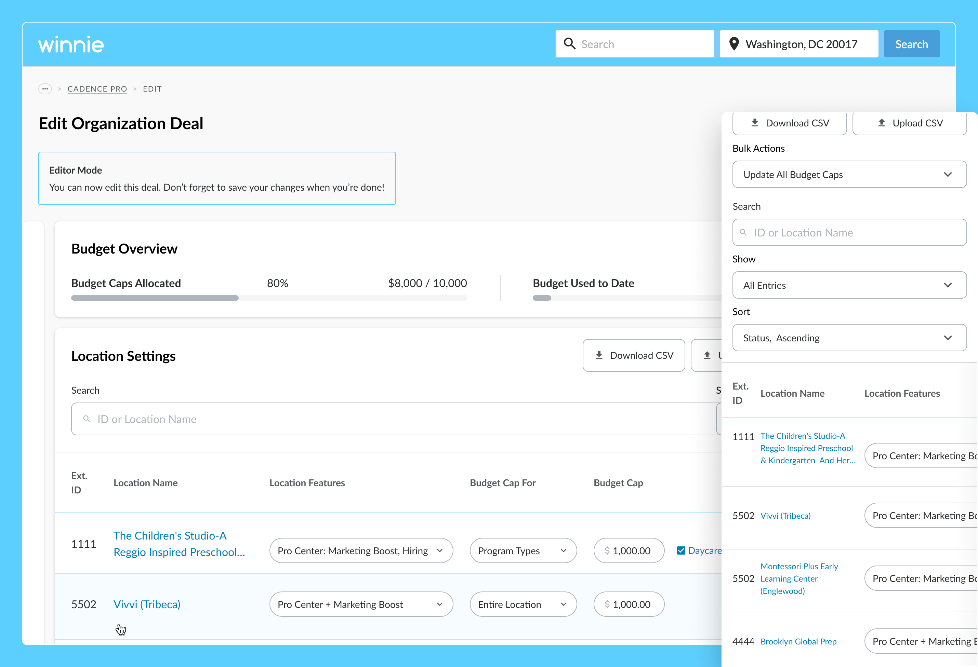978x667 pixels.
Task: Click the $8,000 / 10,000 amount
Action: [427, 283]
